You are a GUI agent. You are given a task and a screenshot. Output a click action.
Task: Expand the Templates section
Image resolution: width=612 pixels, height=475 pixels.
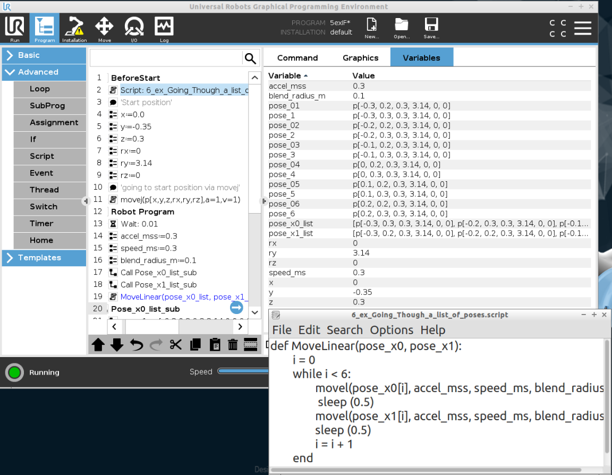click(44, 258)
